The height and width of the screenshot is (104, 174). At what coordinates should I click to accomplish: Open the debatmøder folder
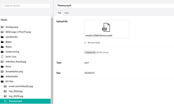(12, 76)
